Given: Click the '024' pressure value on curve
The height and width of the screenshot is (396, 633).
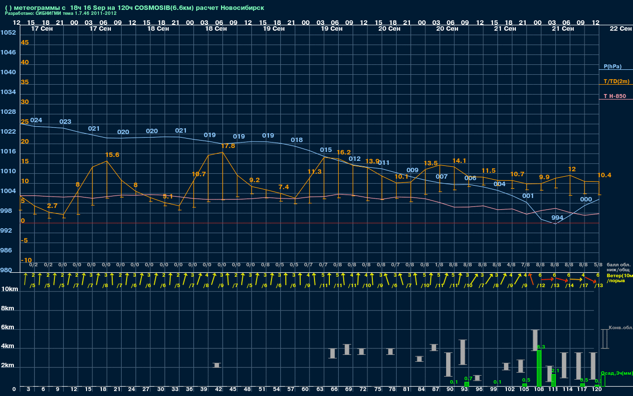Looking at the screenshot, I should point(36,120).
